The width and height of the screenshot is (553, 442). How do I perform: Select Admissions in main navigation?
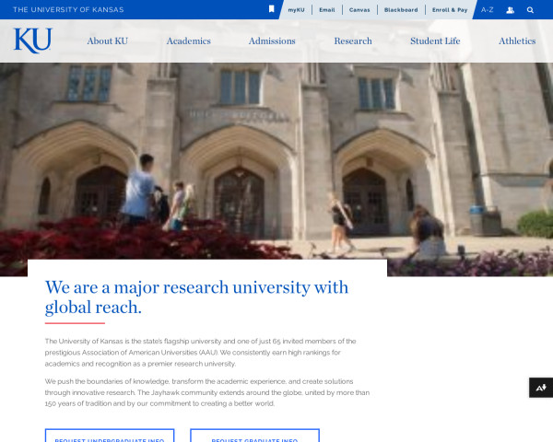272,41
